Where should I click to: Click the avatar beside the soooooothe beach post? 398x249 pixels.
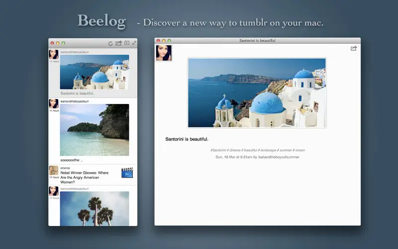[x=54, y=104]
